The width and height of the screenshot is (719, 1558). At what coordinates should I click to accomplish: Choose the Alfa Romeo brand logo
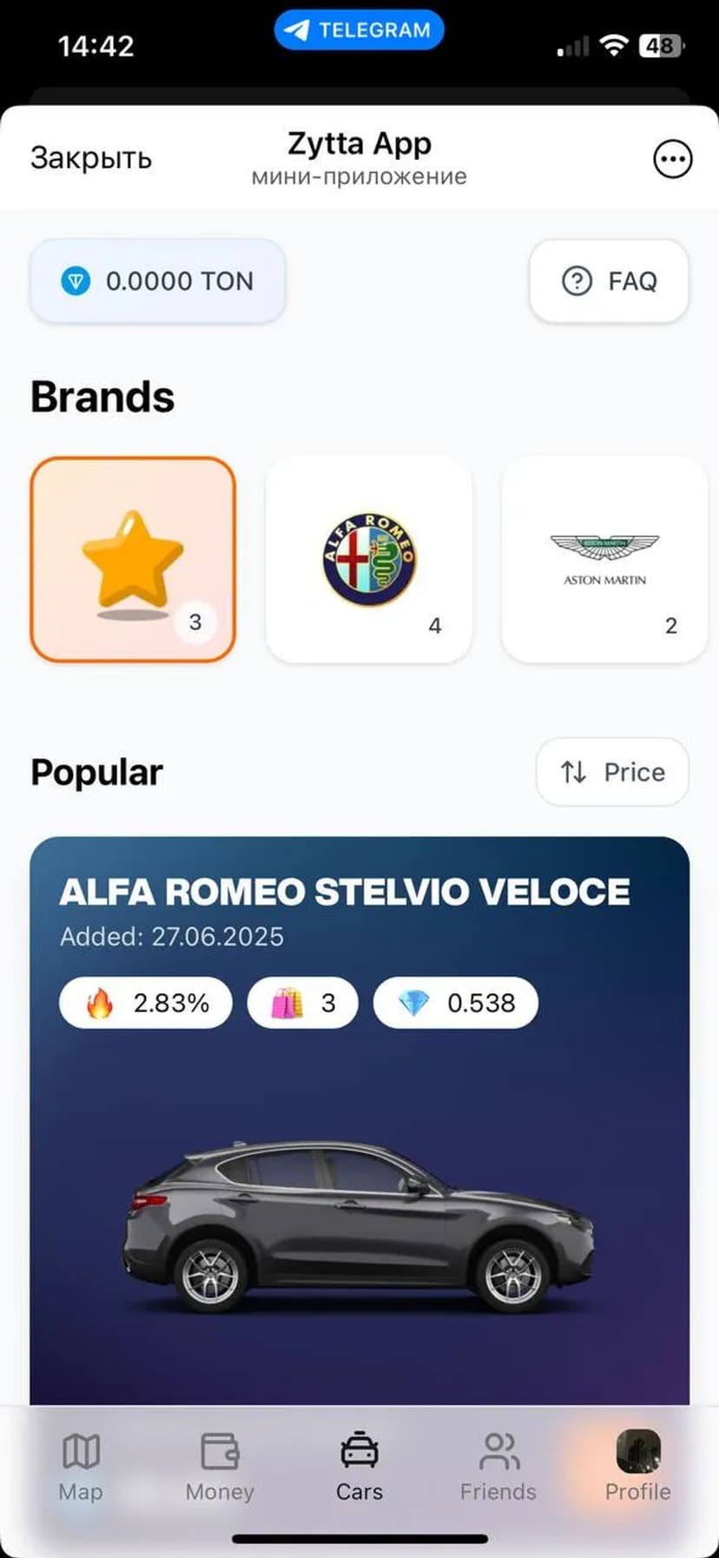[369, 559]
